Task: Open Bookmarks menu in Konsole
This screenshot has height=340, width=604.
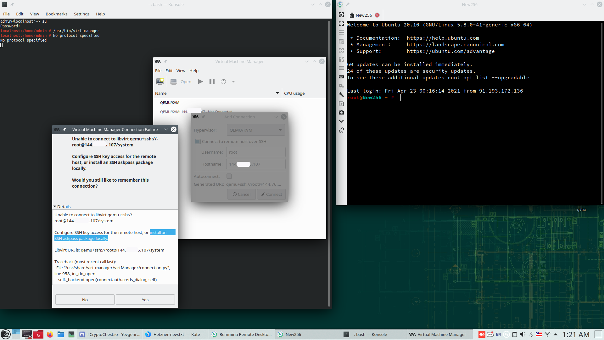Action: pyautogui.click(x=56, y=14)
